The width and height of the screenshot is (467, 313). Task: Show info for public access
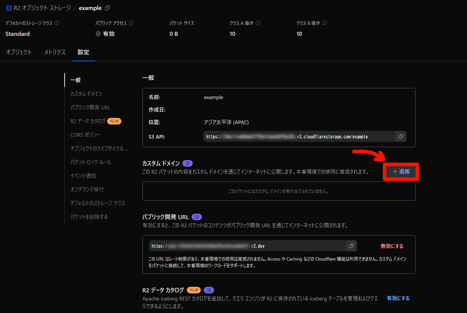[x=131, y=23]
